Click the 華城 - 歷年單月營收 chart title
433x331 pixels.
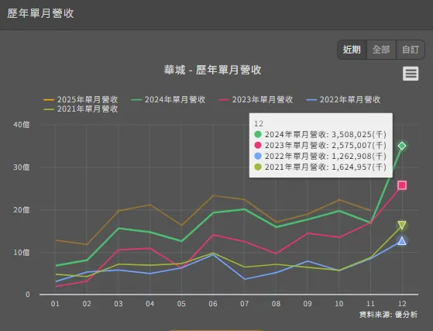(213, 70)
